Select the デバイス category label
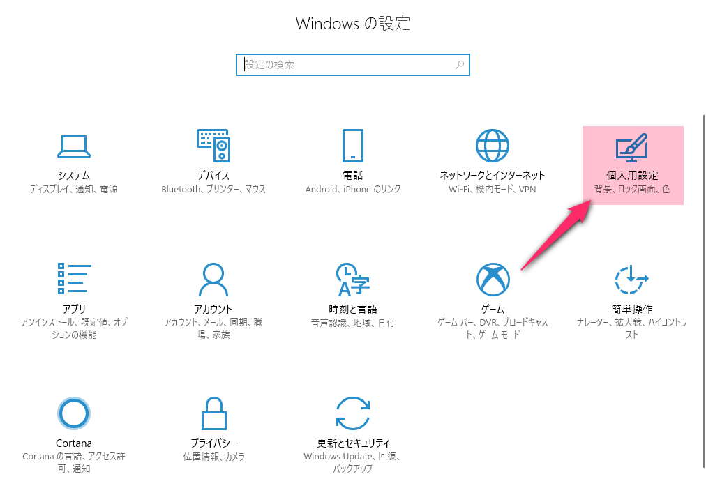This screenshot has height=495, width=706. click(213, 175)
